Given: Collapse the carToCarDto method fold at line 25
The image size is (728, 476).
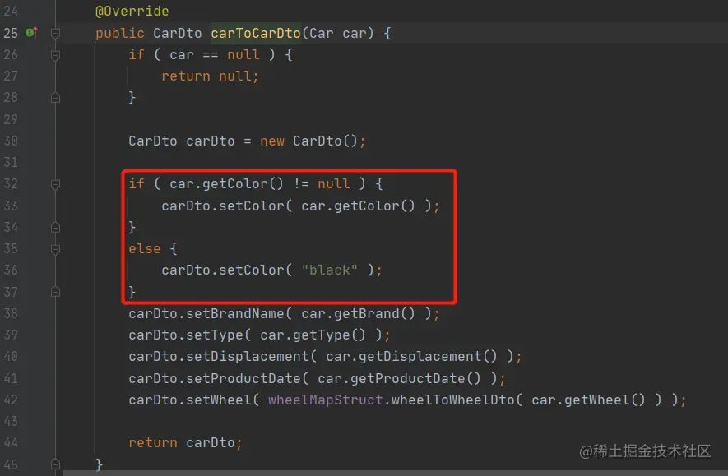Looking at the screenshot, I should (x=55, y=33).
